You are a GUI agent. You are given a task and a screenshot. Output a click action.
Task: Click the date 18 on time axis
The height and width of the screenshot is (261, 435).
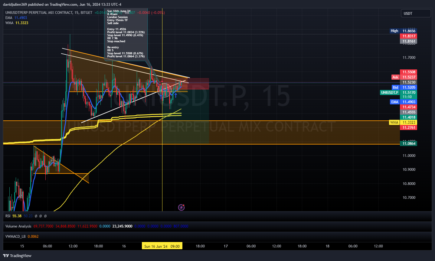327,246
